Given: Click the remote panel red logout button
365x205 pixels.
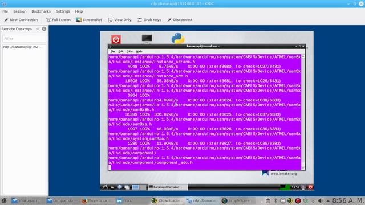Looking at the screenshot, I should point(310,187).
